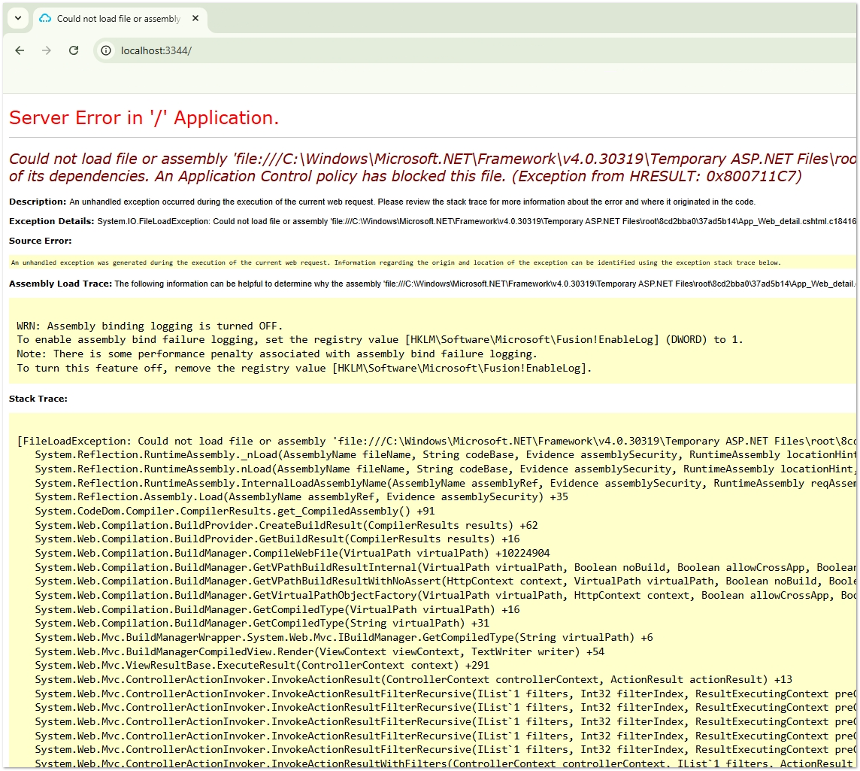Screen dimensions: 860x771
Task: Click the 'Description:' label
Action: tap(38, 202)
